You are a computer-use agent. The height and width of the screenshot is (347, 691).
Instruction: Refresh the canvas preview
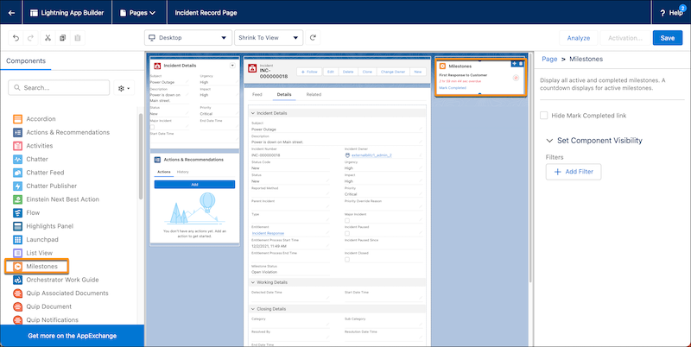[x=313, y=38]
